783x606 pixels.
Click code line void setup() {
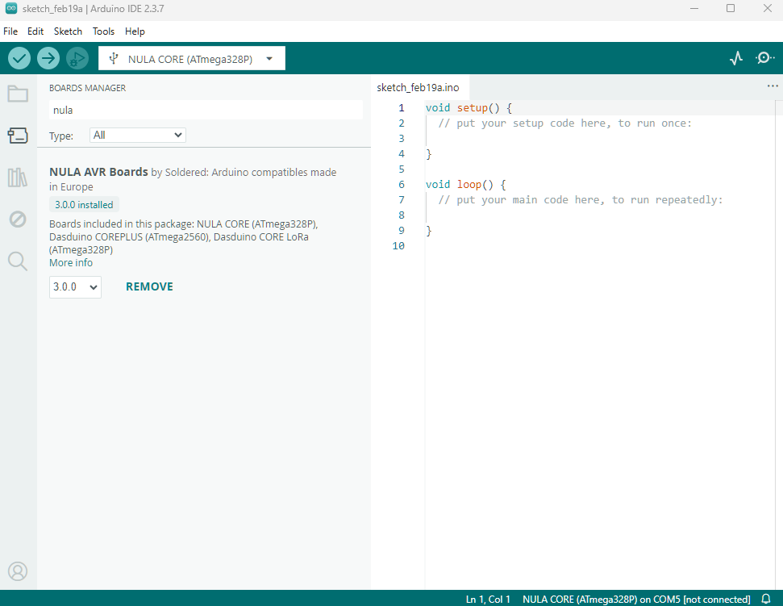(469, 108)
